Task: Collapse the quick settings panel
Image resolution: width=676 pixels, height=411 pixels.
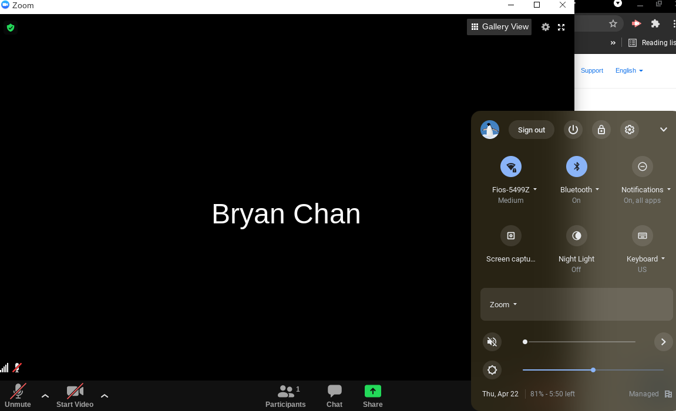Action: (664, 130)
